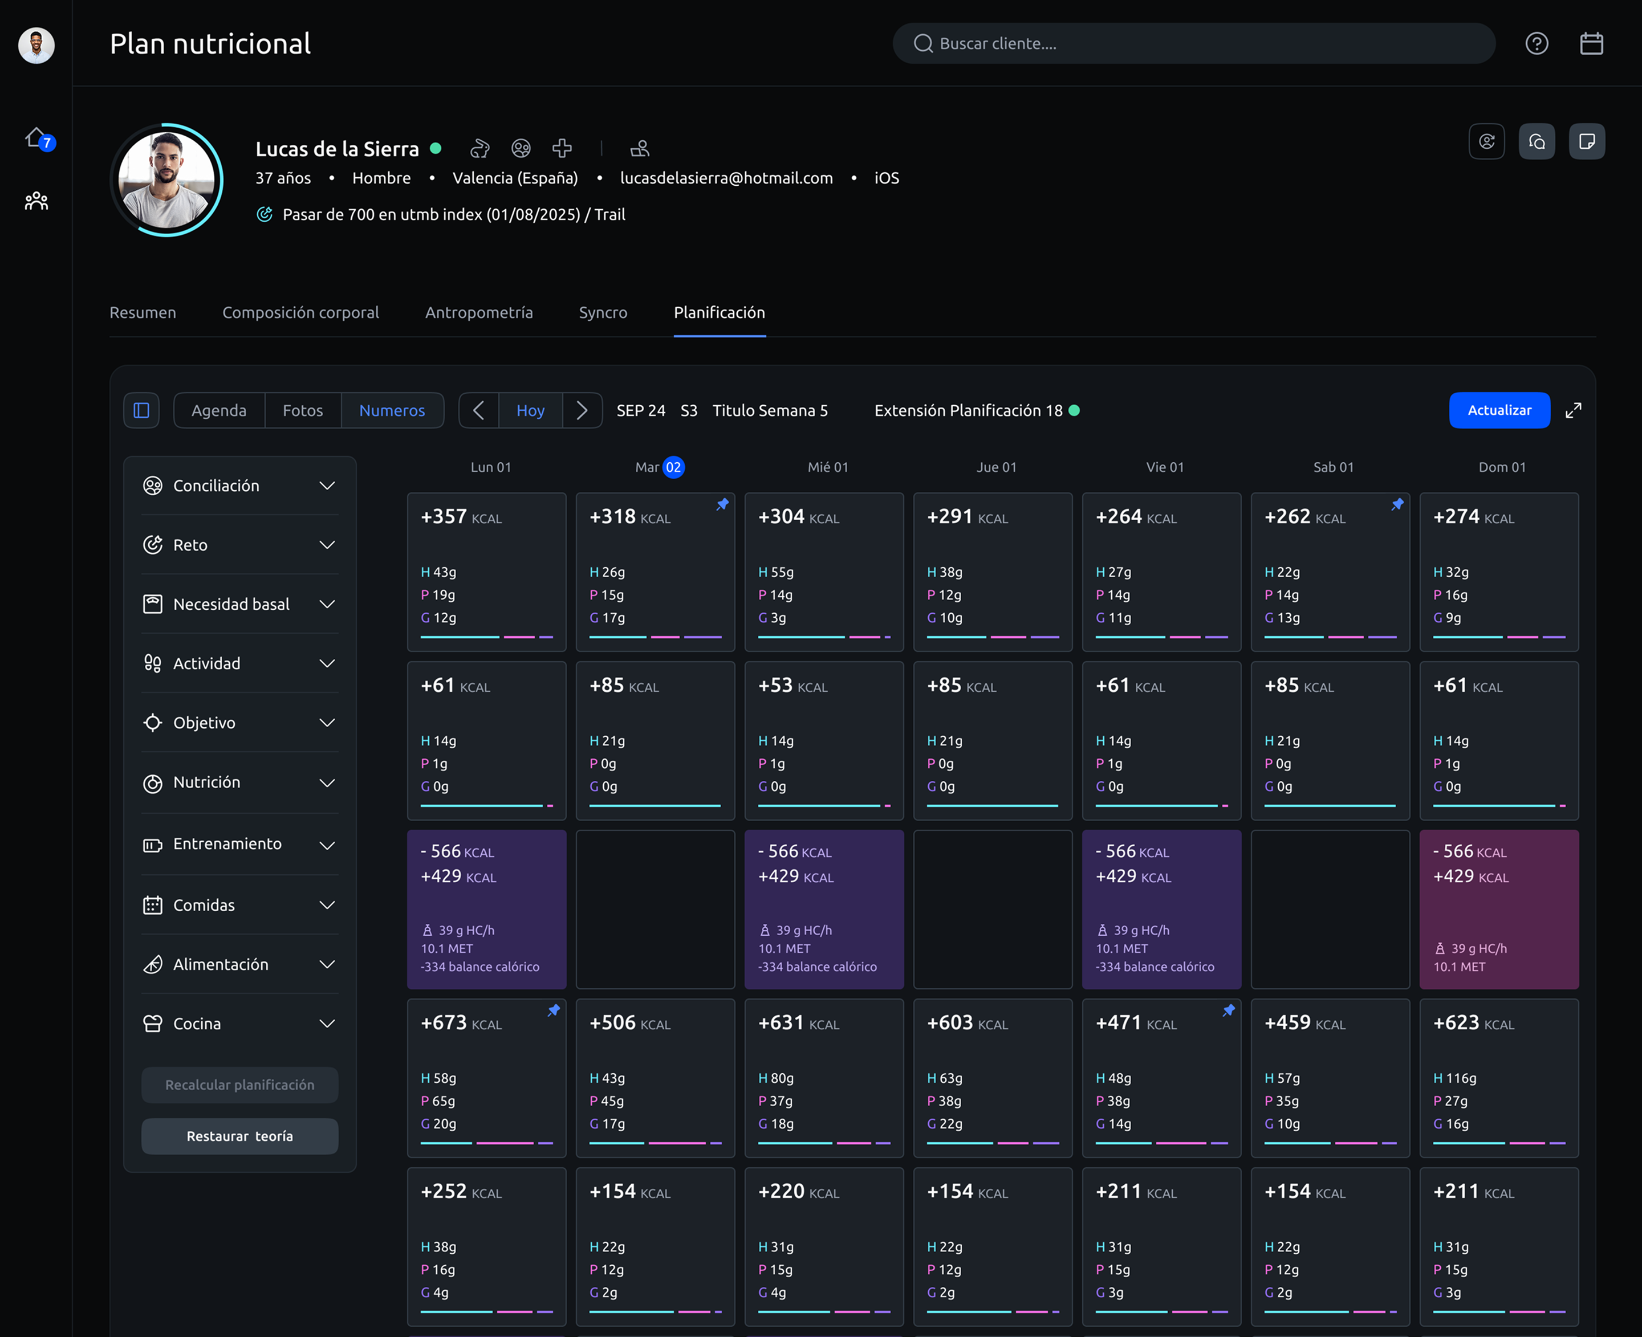1642x1337 pixels.
Task: Click pin icon on Lun +673 kcal card
Action: [x=553, y=1010]
